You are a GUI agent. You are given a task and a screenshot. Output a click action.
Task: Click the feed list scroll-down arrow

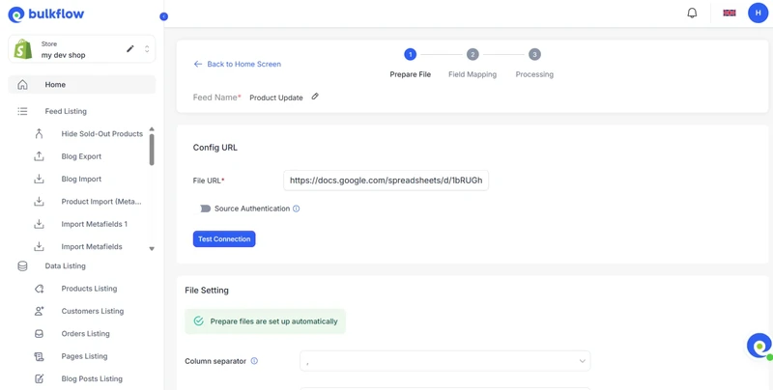point(152,249)
